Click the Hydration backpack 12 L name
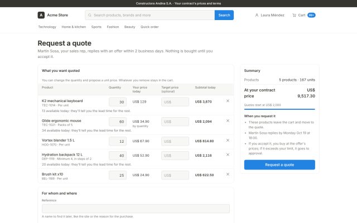Screen dimensions: 357x223 (x=62, y=154)
